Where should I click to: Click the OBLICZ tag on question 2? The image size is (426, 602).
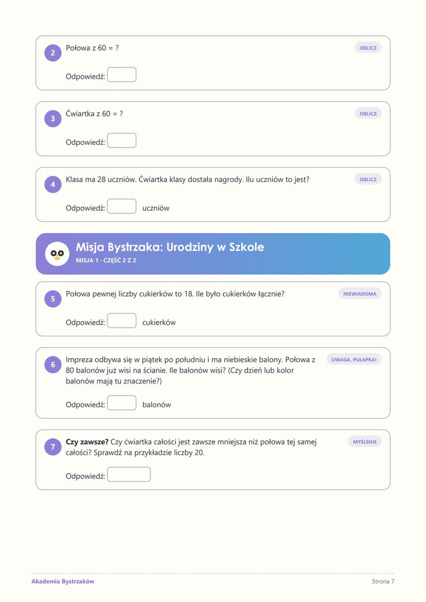pos(368,47)
